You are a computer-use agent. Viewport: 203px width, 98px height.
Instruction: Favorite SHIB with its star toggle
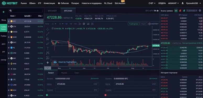coord(9,37)
